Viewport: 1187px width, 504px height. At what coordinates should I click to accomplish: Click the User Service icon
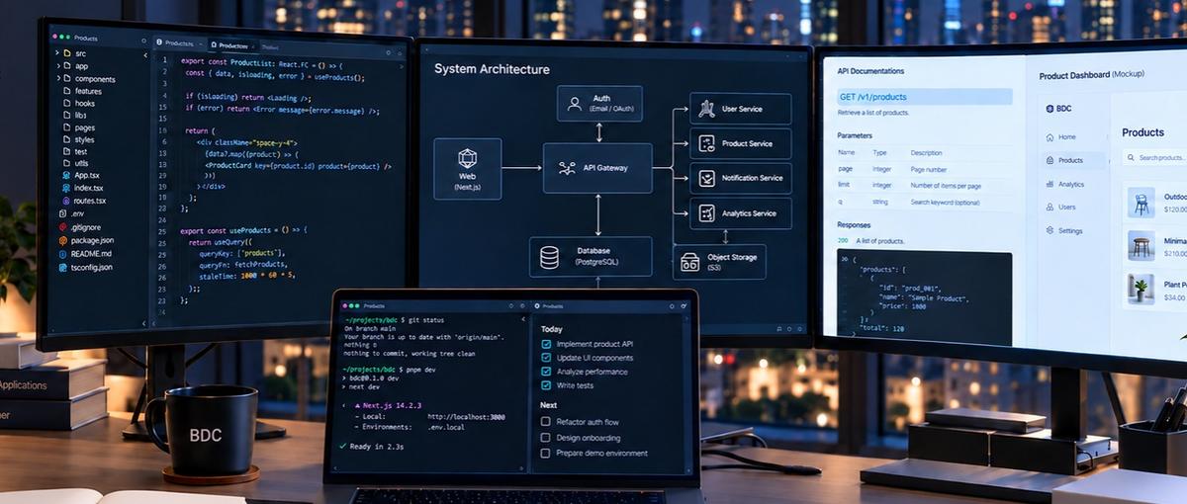point(707,109)
